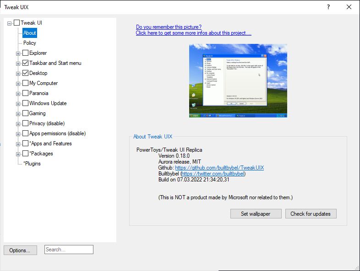Expand the *Apps and Features node
The image size is (360, 271).
pos(18,144)
